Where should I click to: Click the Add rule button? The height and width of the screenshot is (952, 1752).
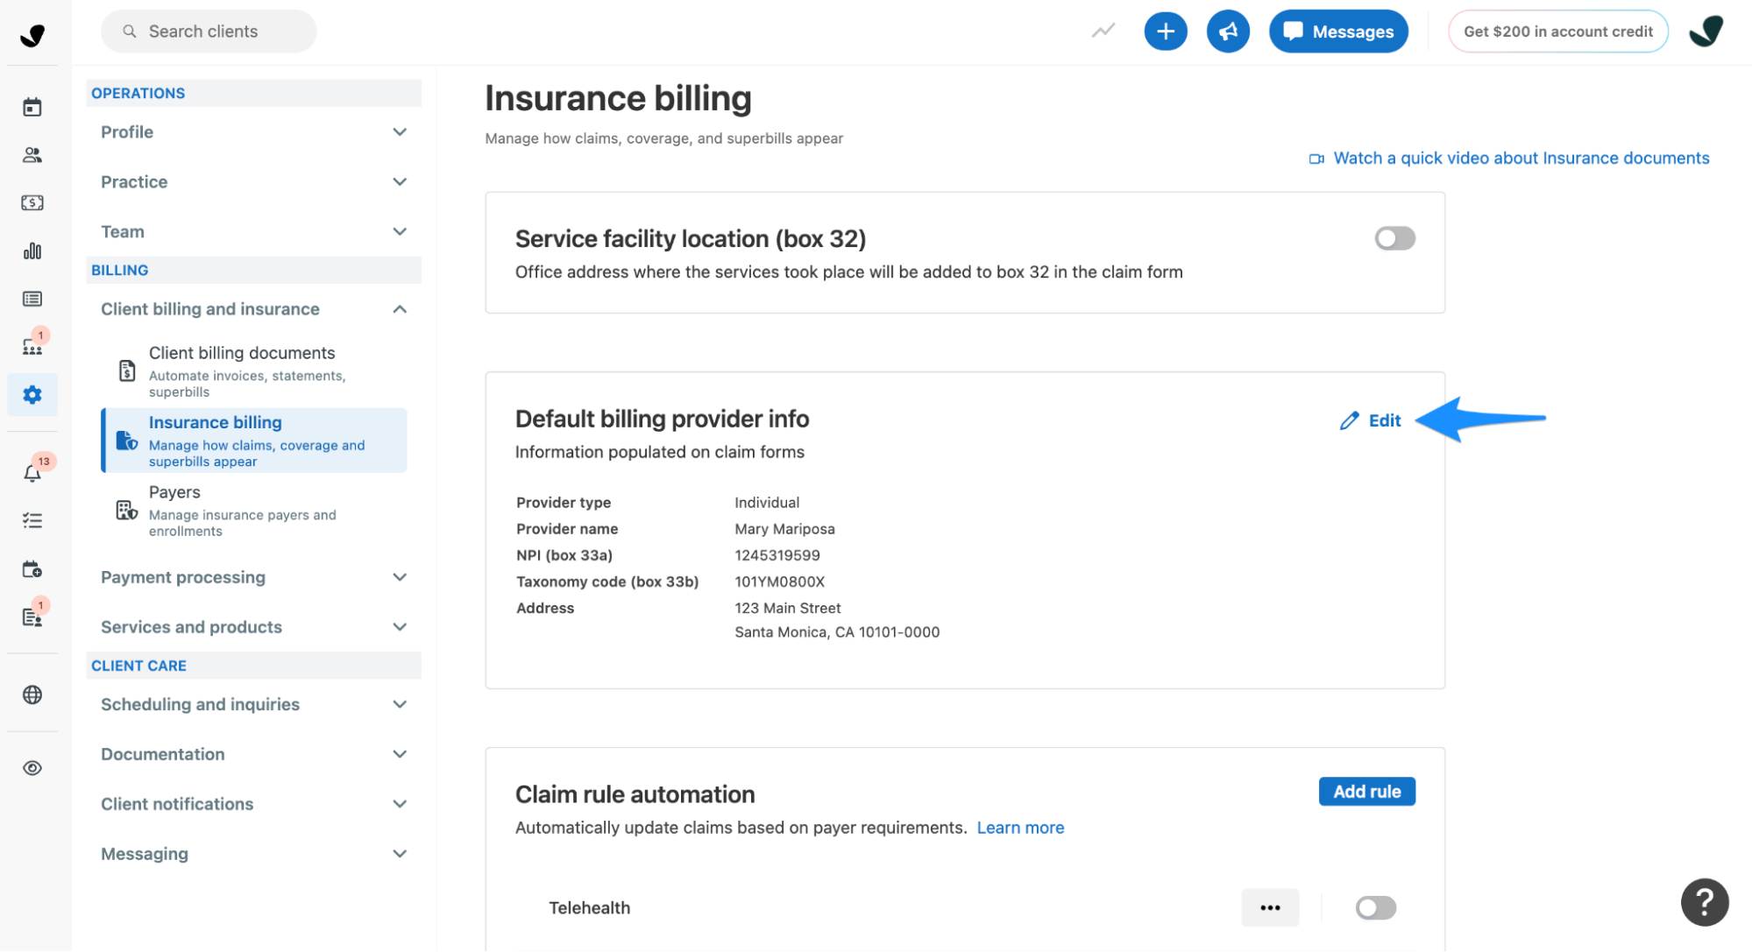tap(1366, 792)
